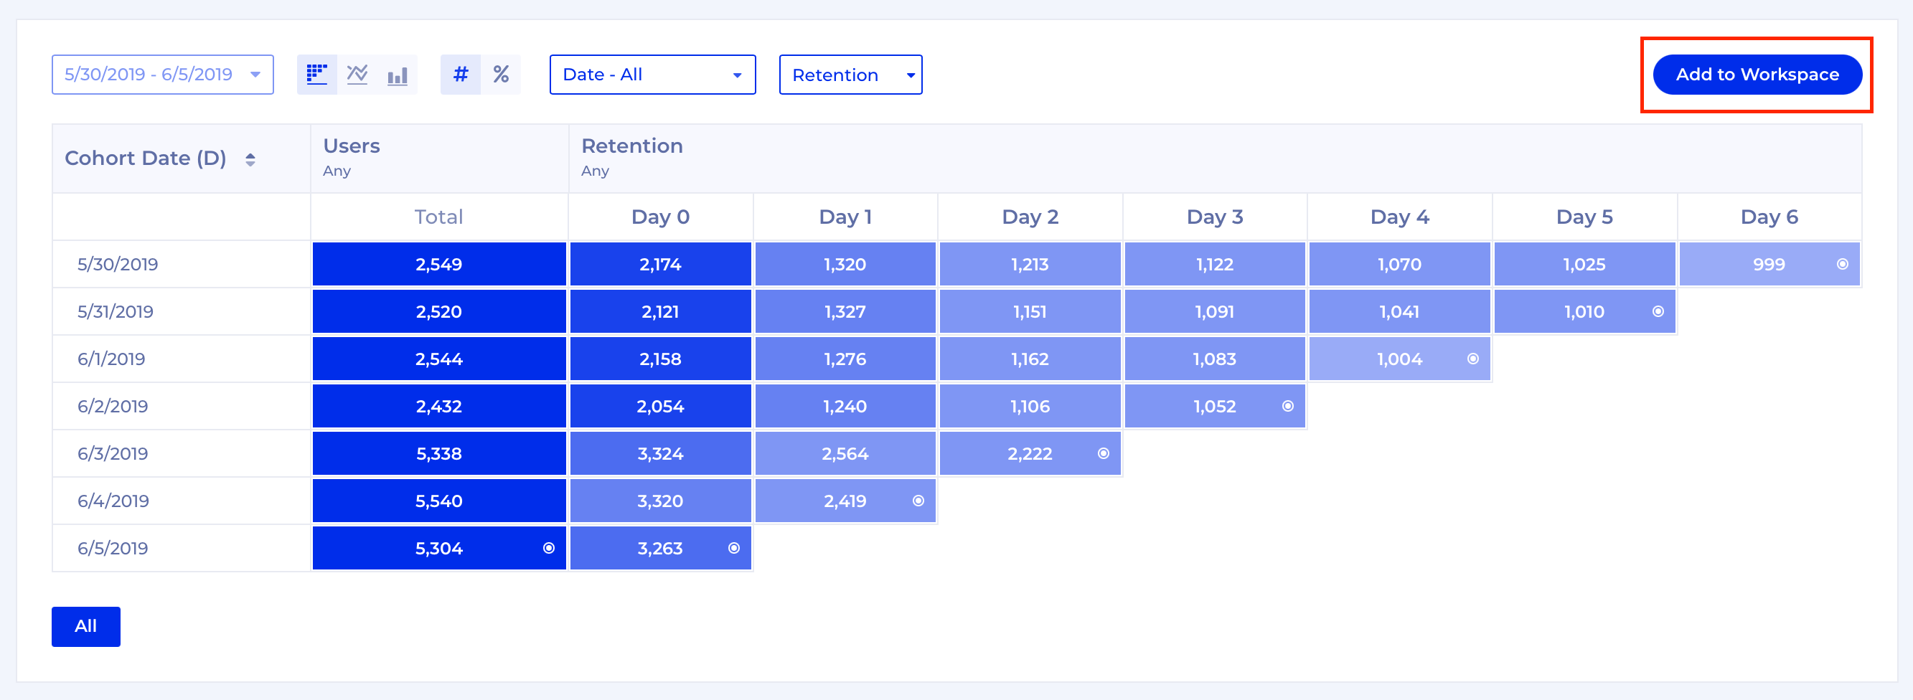Show values as absolute numbers (#)

coord(461,74)
